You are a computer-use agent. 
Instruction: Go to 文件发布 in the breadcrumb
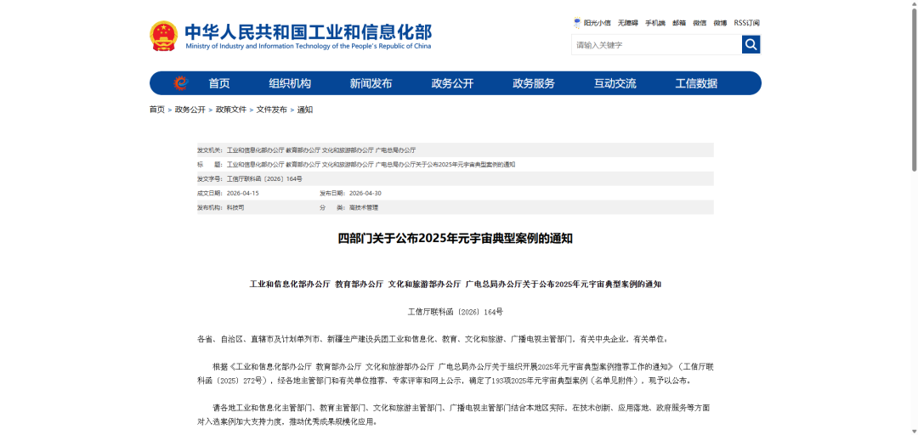272,110
